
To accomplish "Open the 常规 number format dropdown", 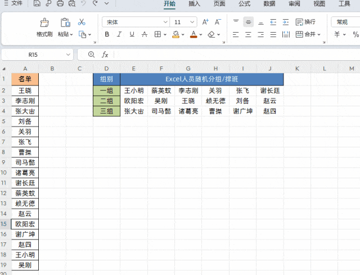I will click(345, 22).
